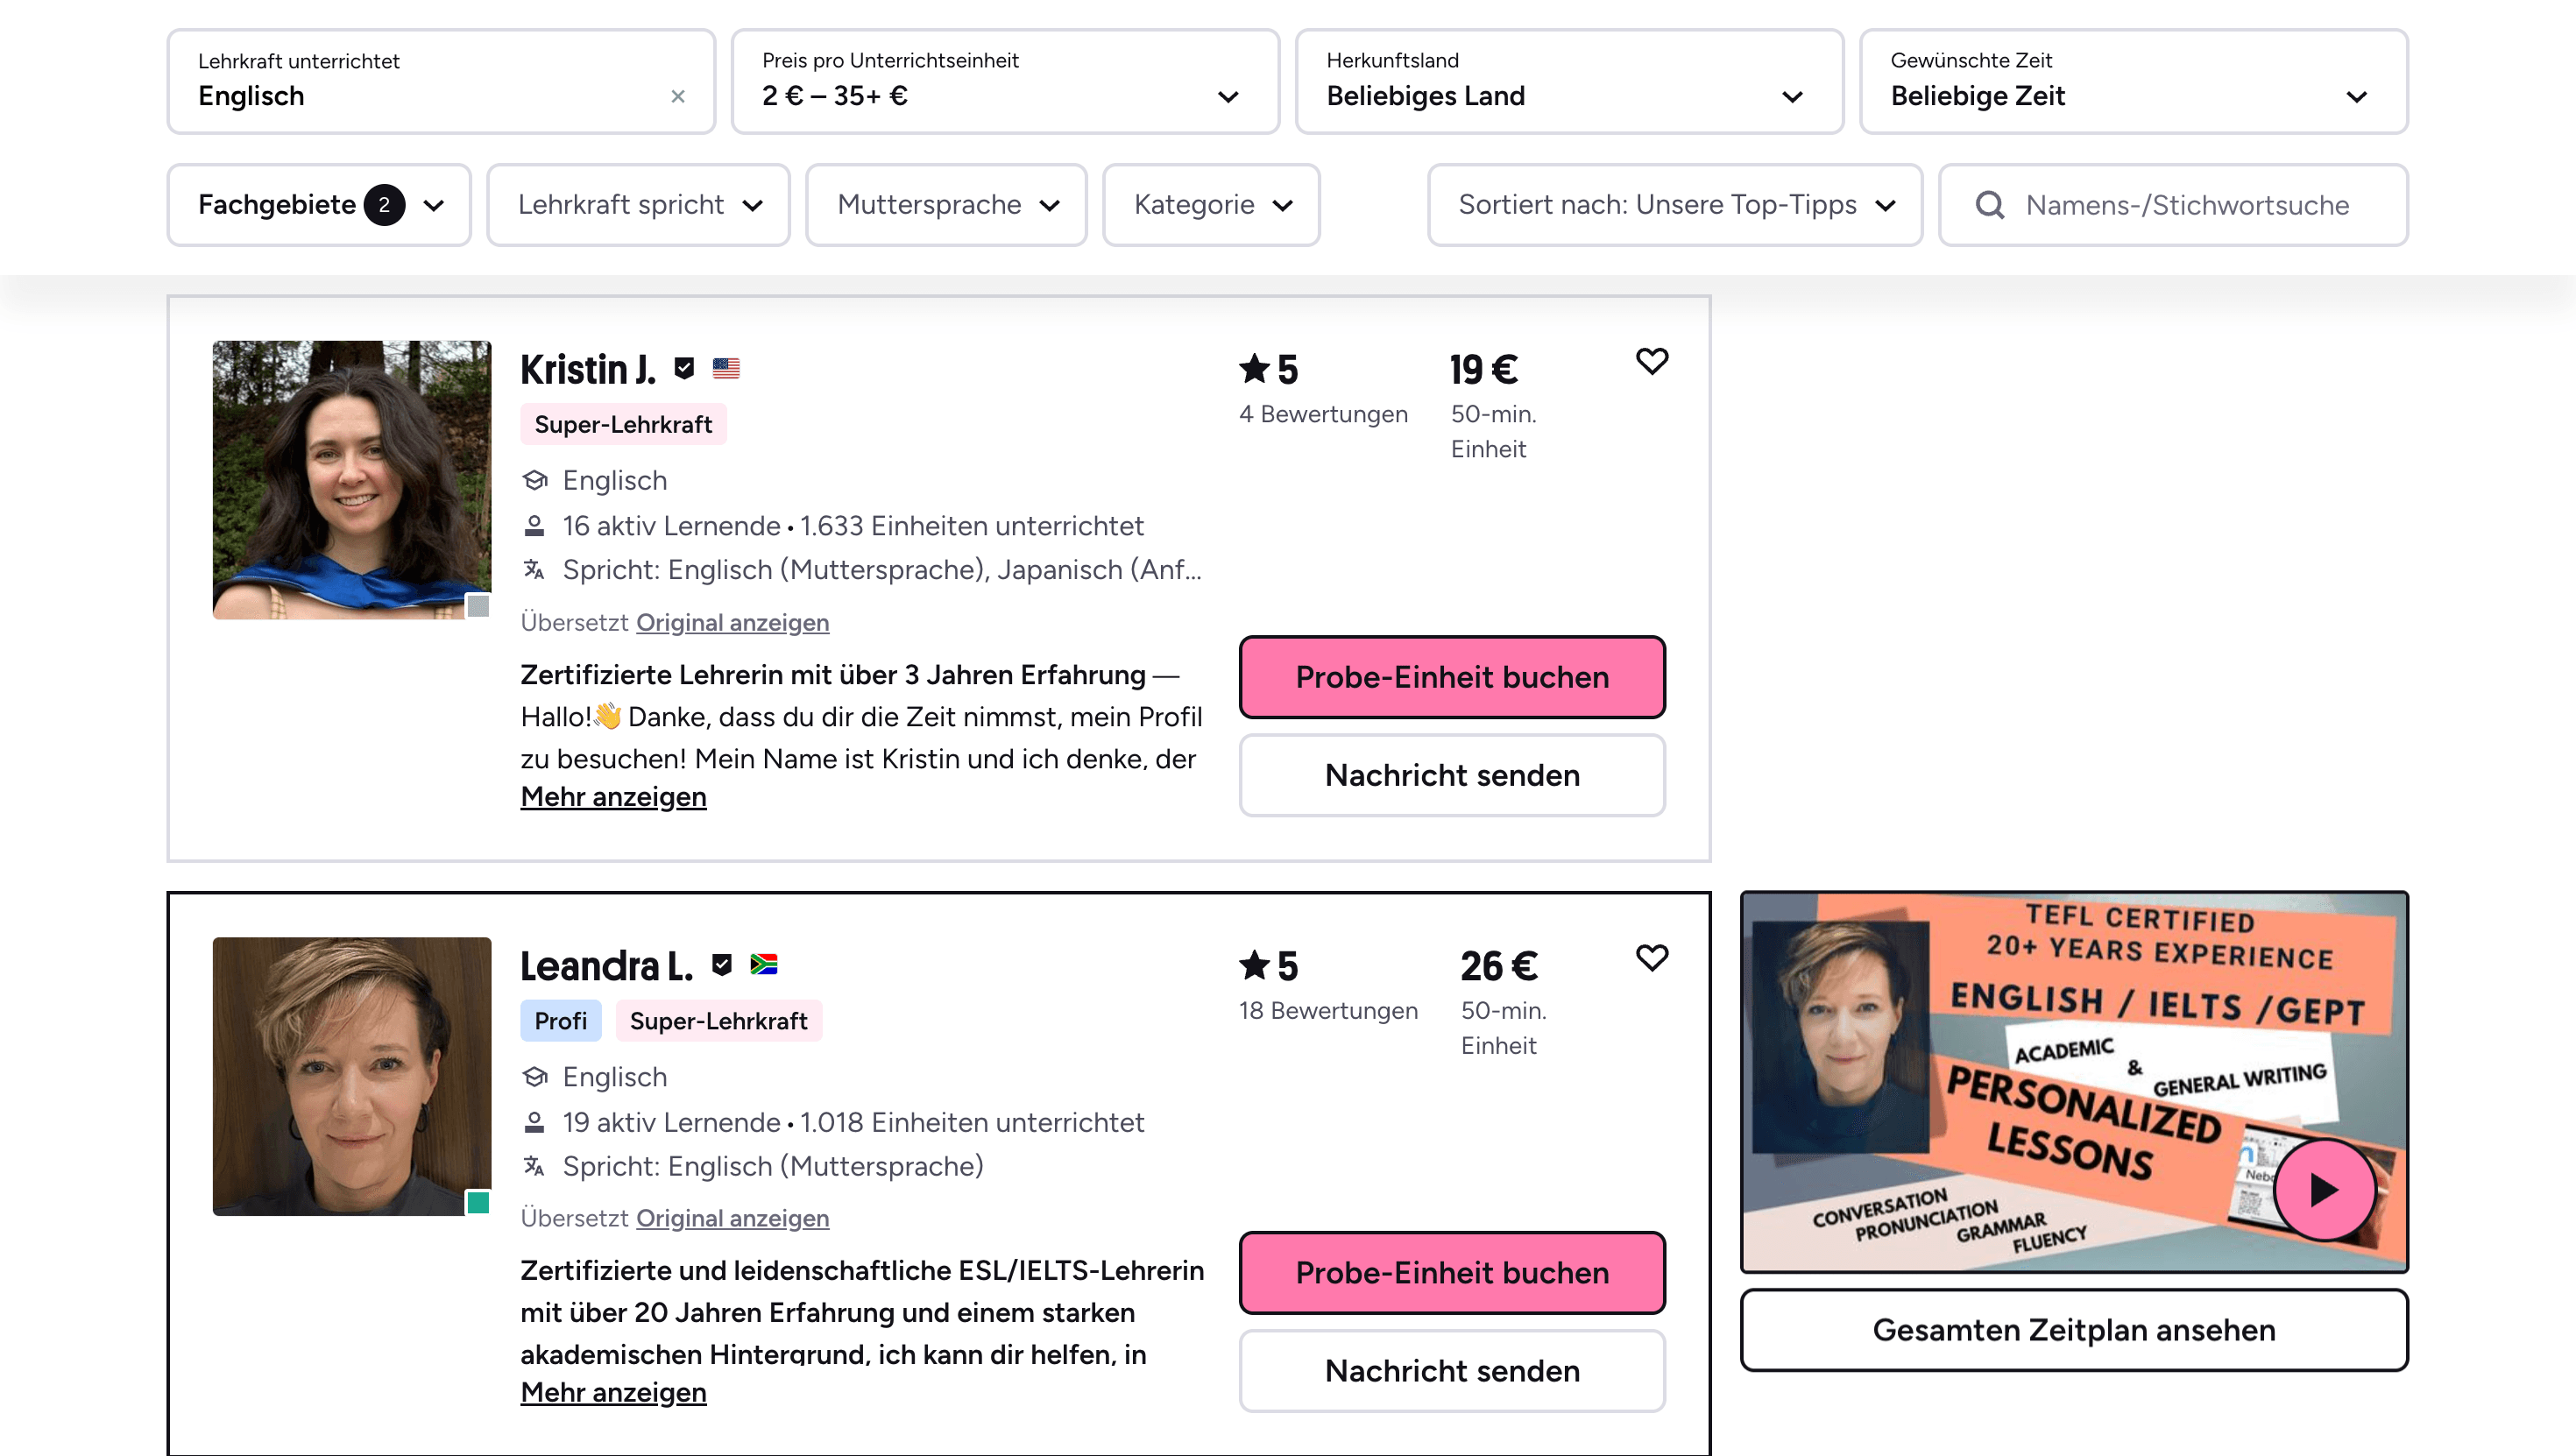
Task: Click the search magnifier icon
Action: click(1989, 205)
